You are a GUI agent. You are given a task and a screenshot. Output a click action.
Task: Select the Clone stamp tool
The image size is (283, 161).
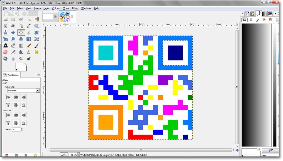click(x=29, y=52)
